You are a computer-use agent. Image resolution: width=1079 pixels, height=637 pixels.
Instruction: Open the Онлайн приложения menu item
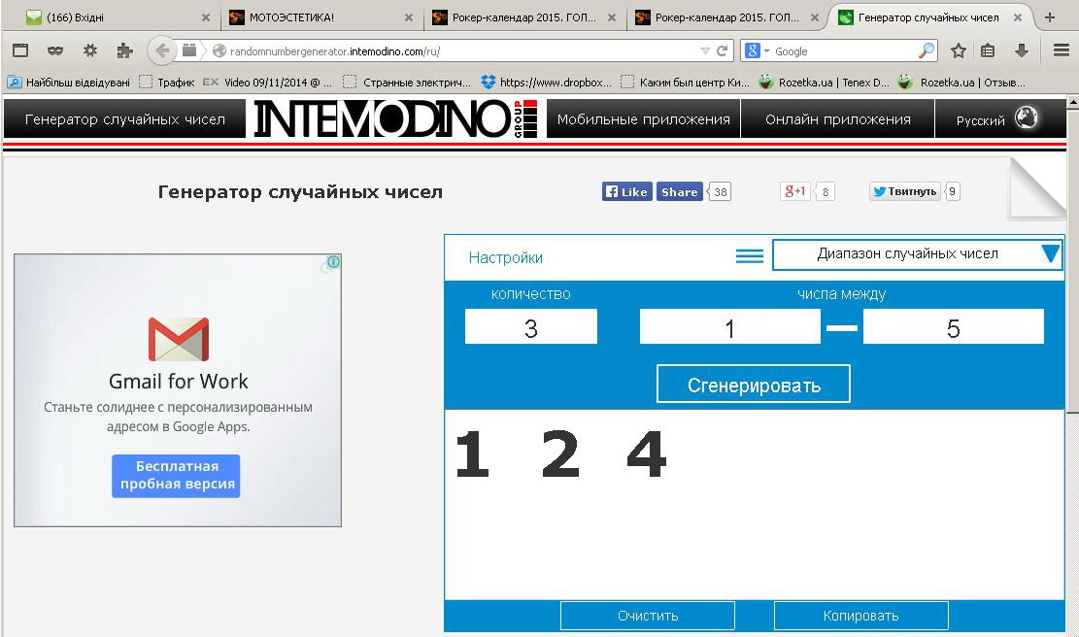coord(837,119)
